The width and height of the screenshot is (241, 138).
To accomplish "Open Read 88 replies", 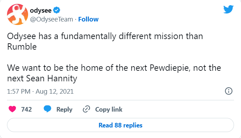I will pos(120,125).
